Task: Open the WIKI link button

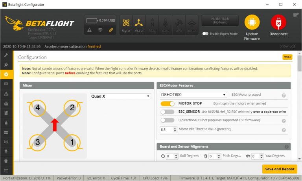Action: coord(287,57)
